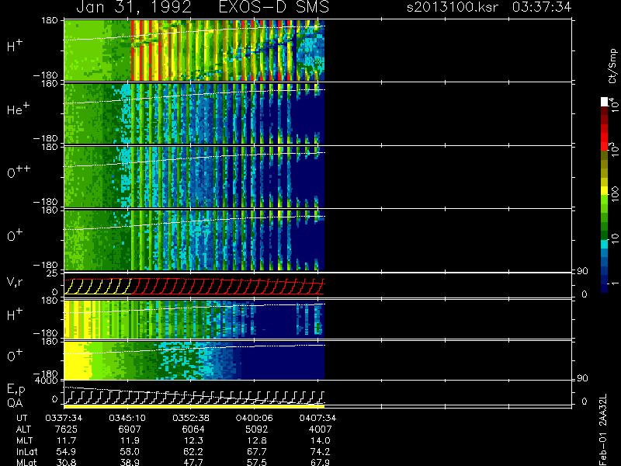Select the header time "03:37:34"
The height and width of the screenshot is (466, 621).
[x=542, y=7]
